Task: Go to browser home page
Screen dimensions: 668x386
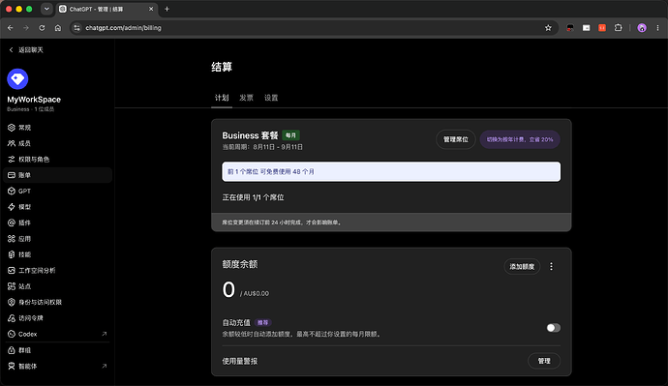Action: click(58, 28)
